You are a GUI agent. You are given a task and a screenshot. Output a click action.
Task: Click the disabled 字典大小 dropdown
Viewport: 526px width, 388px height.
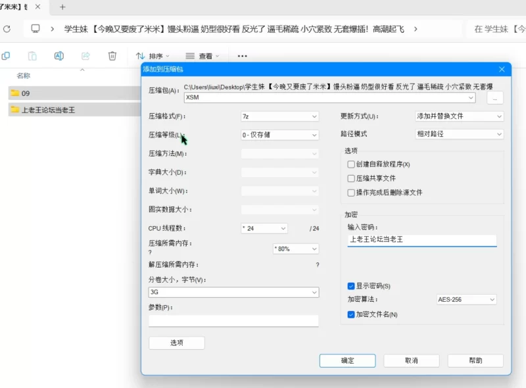(x=280, y=172)
